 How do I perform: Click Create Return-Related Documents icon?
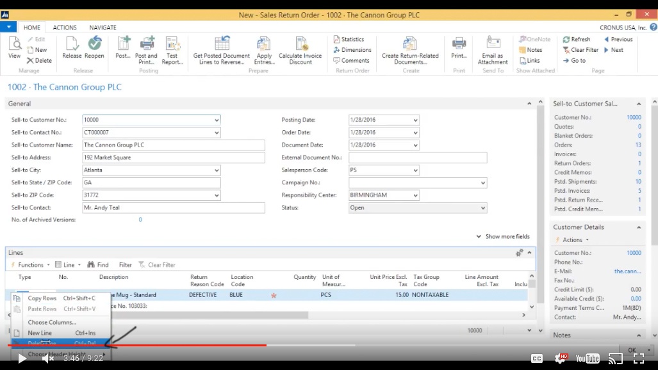click(x=410, y=50)
